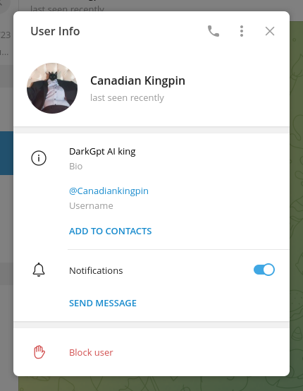Click the User Info dialog title

click(55, 31)
